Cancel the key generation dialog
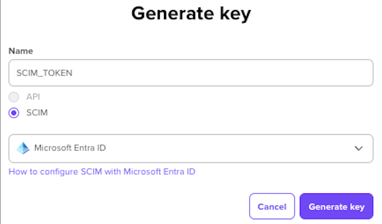Screen dimensions: 382x224 pos(271,207)
